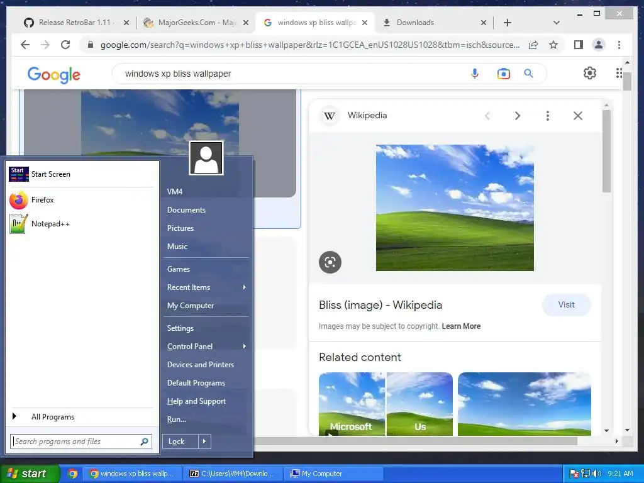This screenshot has height=483, width=644.
Task: Click the share page icon in address bar
Action: (x=533, y=45)
